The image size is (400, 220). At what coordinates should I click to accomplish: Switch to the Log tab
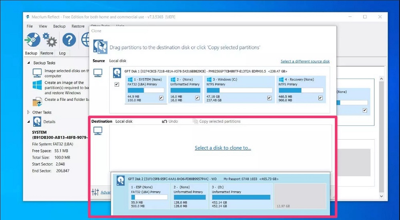62,53
